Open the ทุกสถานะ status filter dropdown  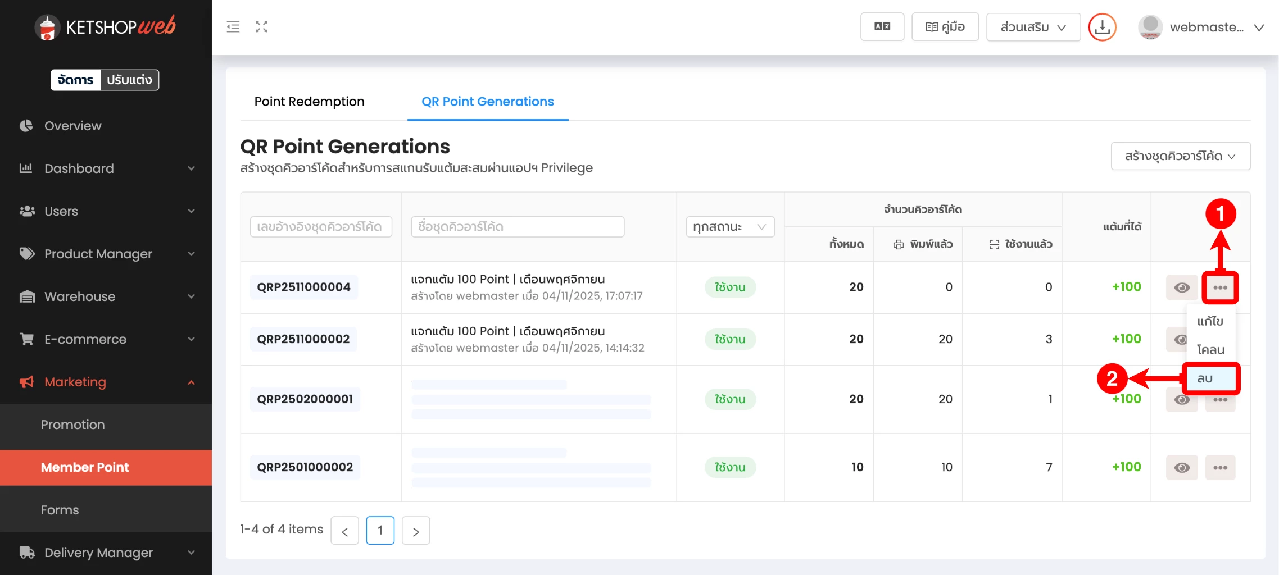(x=729, y=227)
